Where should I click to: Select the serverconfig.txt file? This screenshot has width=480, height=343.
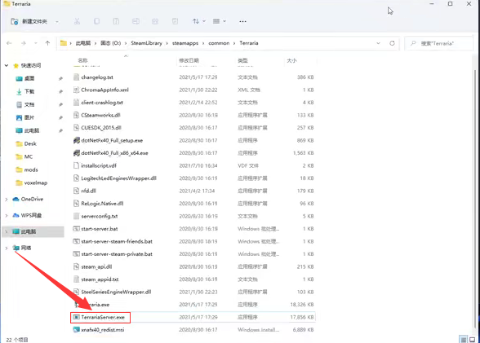(x=100, y=216)
